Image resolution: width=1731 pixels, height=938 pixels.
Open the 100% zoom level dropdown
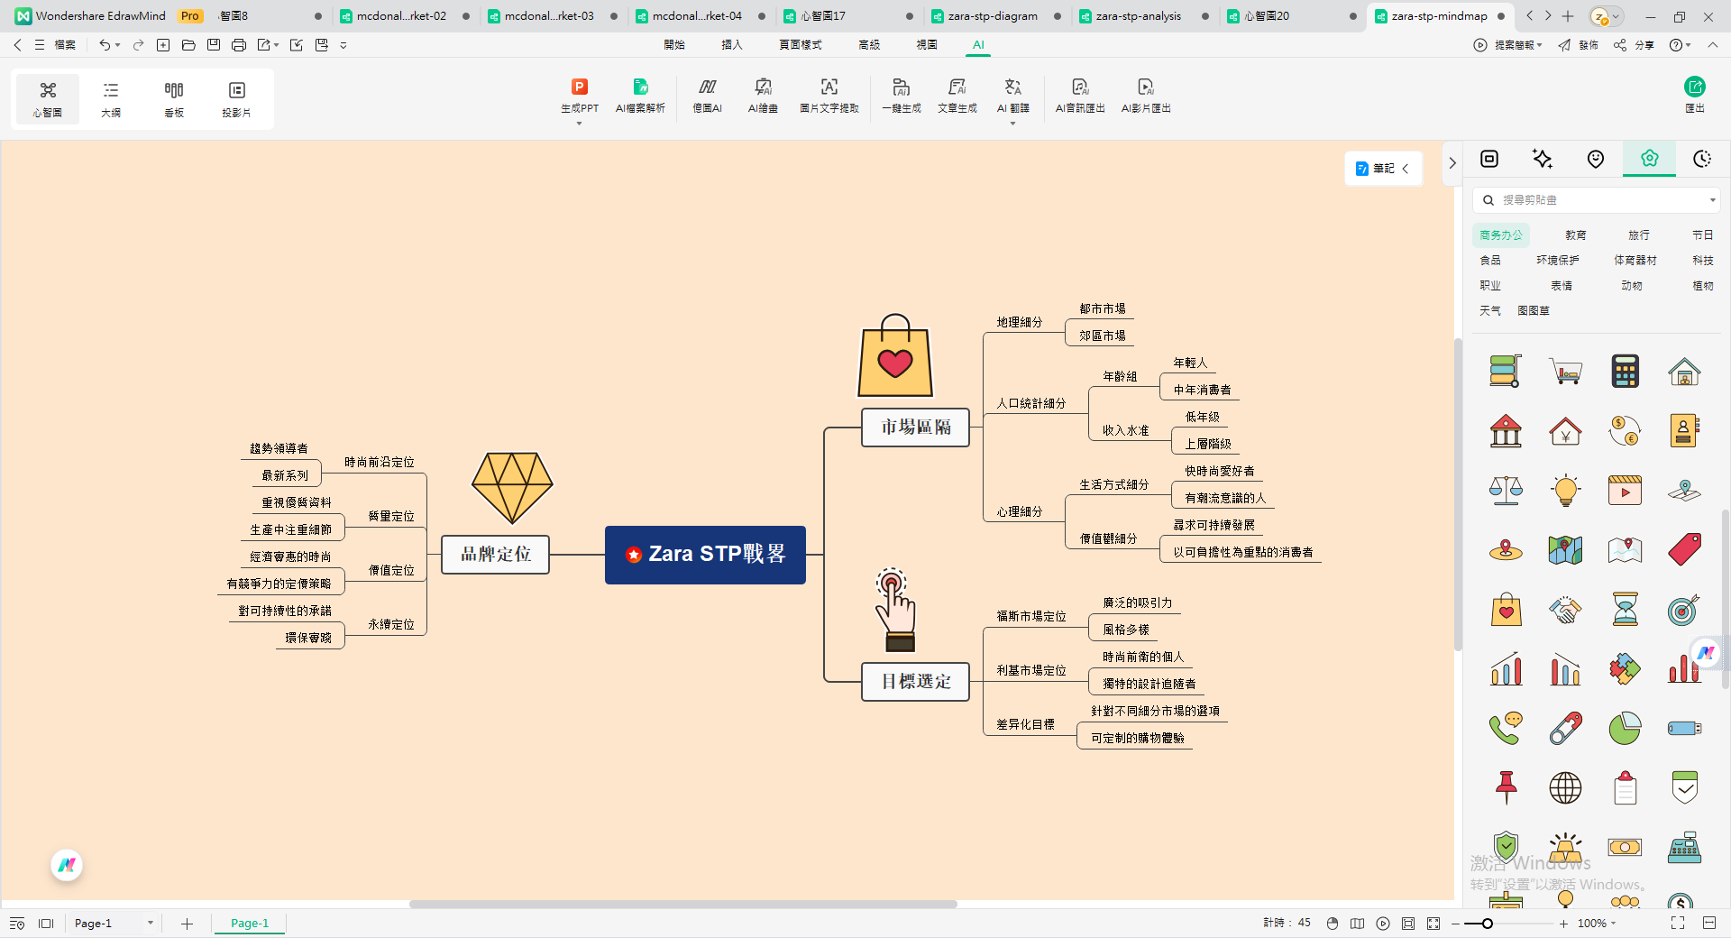(x=1613, y=923)
